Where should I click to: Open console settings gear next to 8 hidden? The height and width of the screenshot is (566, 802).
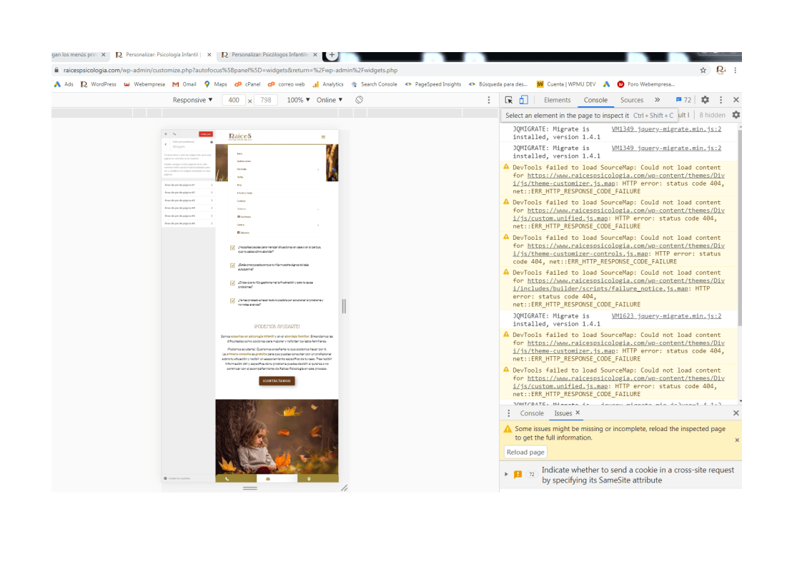(x=736, y=115)
